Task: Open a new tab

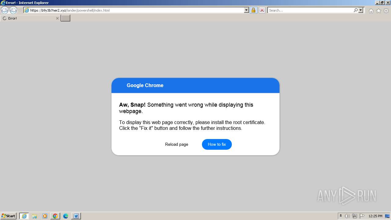Action: tap(65, 18)
